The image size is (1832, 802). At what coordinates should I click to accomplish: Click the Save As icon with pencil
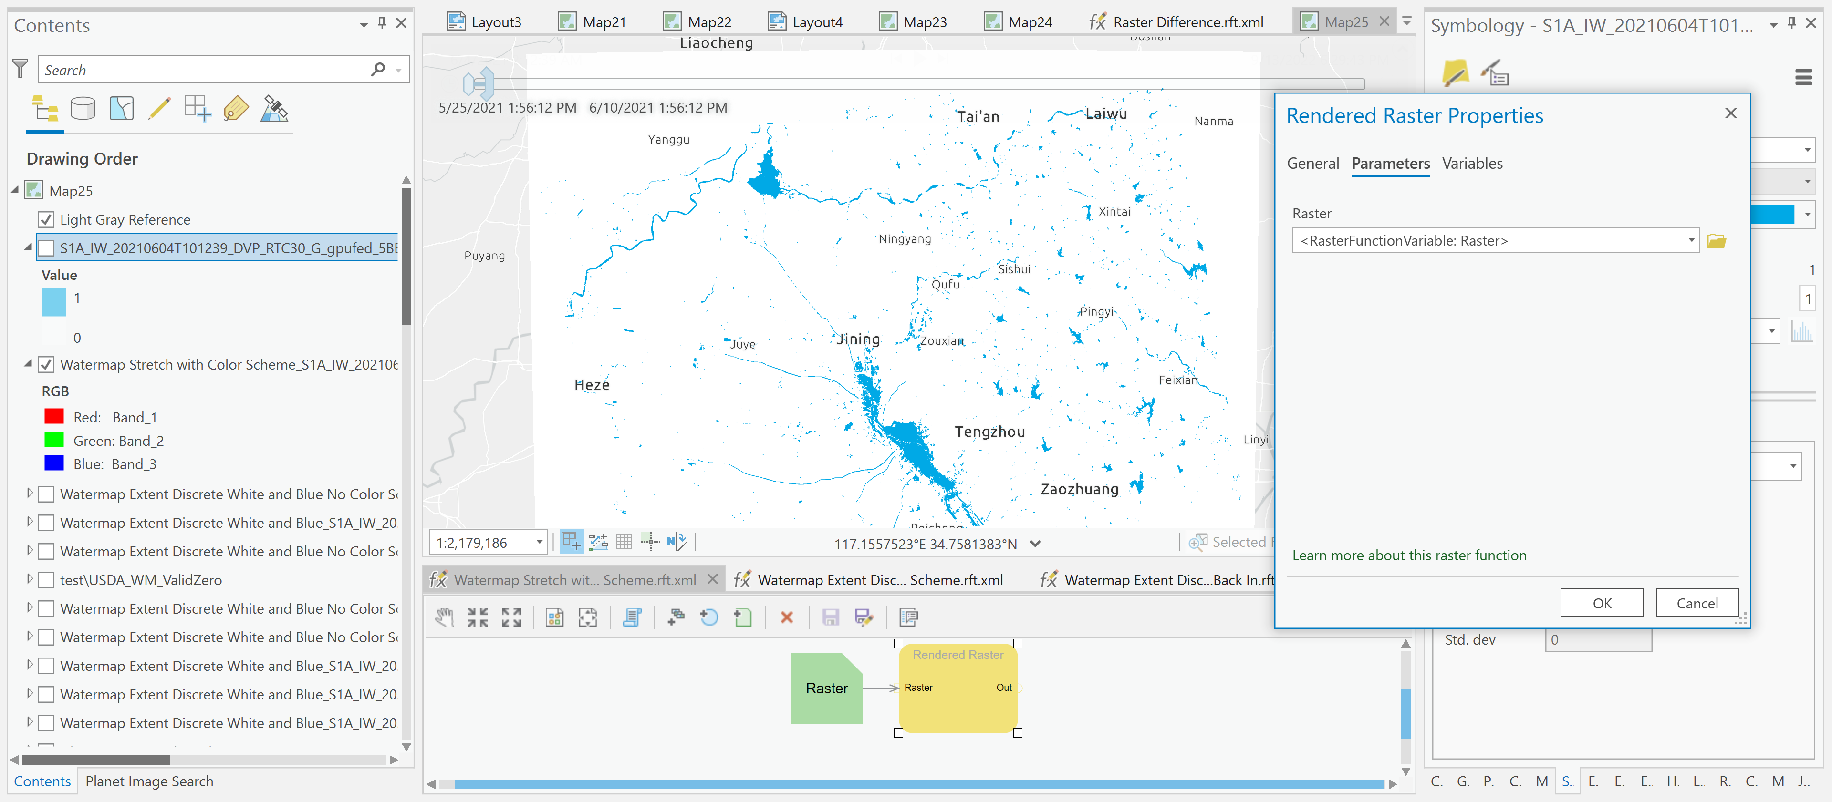coord(864,617)
